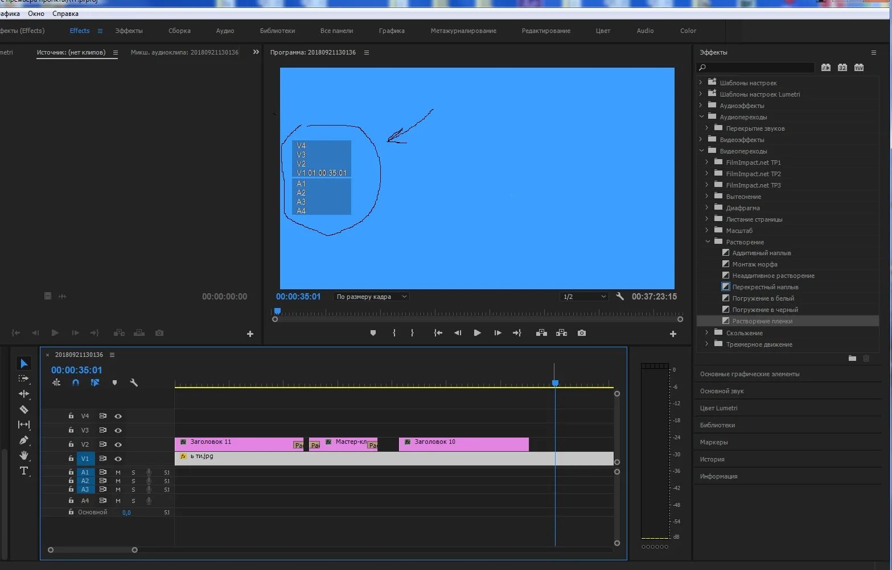Viewport: 892px width, 570px height.
Task: Select the Pen tool
Action: (x=24, y=440)
